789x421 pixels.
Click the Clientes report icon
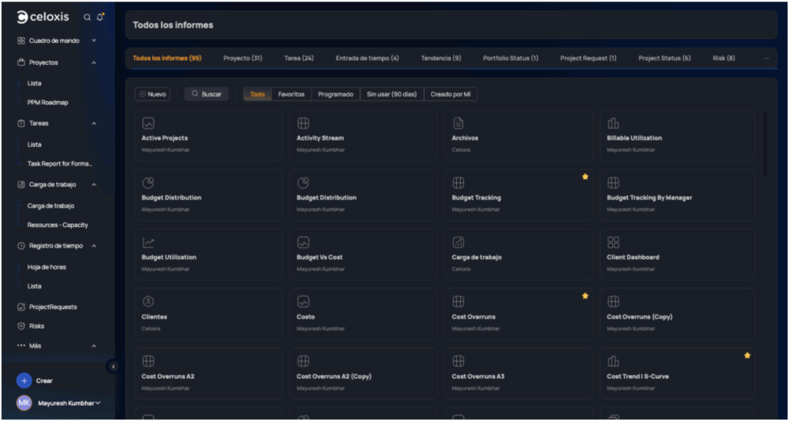point(148,302)
